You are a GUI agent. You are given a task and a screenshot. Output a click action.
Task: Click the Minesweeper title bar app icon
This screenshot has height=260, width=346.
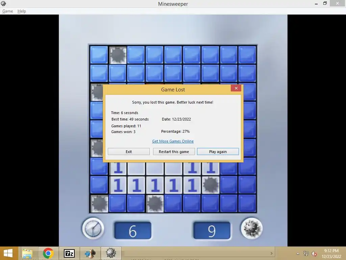3,3
